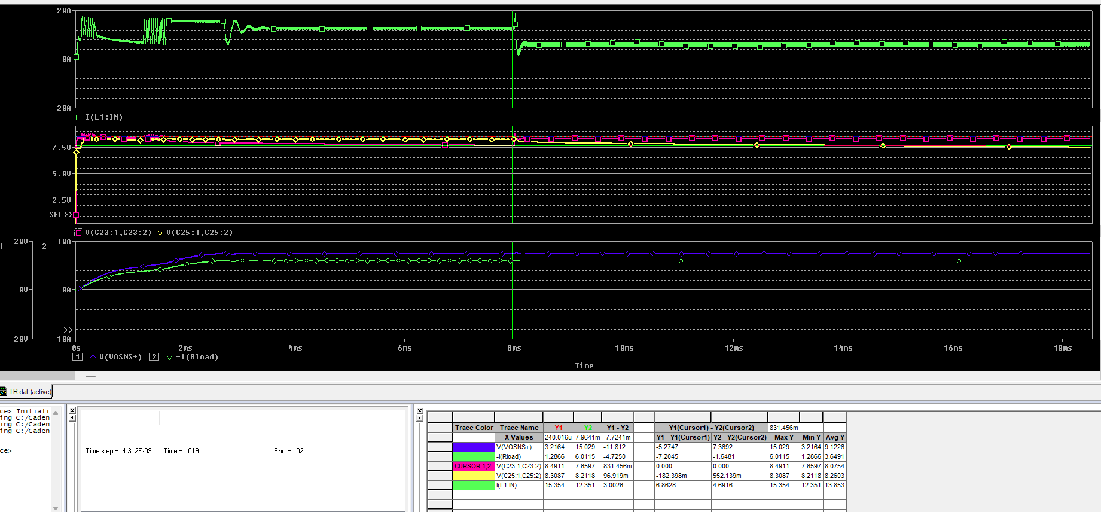Select Y-axis 1 box in bottom legend
Viewport: 1101px width, 512px height.
pyautogui.click(x=77, y=357)
